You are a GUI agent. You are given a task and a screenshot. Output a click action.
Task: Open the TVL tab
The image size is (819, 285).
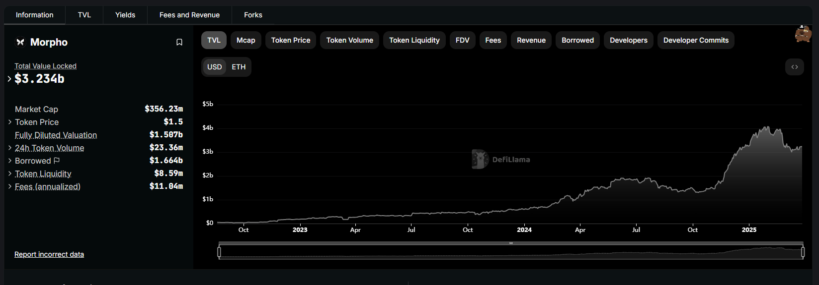pos(84,15)
